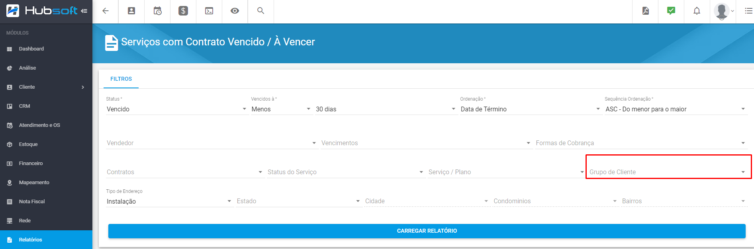The image size is (754, 249).
Task: Open the Nota Fiscal module
Action: pyautogui.click(x=46, y=202)
